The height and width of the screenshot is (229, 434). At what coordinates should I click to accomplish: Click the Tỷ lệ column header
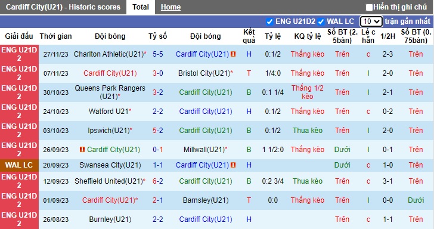click(272, 36)
